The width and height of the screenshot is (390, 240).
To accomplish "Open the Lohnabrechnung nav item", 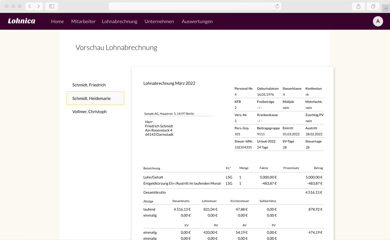I will 120,21.
